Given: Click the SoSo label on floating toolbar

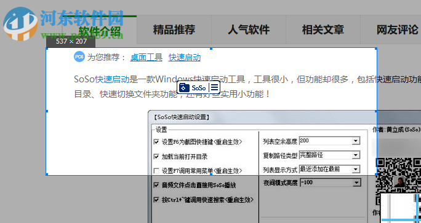Looking at the screenshot, I should tap(199, 88).
